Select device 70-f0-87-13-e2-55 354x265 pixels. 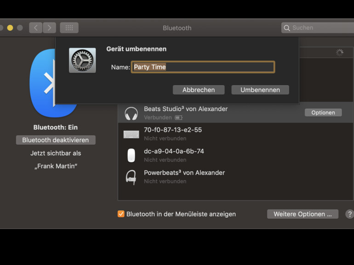tap(235, 134)
